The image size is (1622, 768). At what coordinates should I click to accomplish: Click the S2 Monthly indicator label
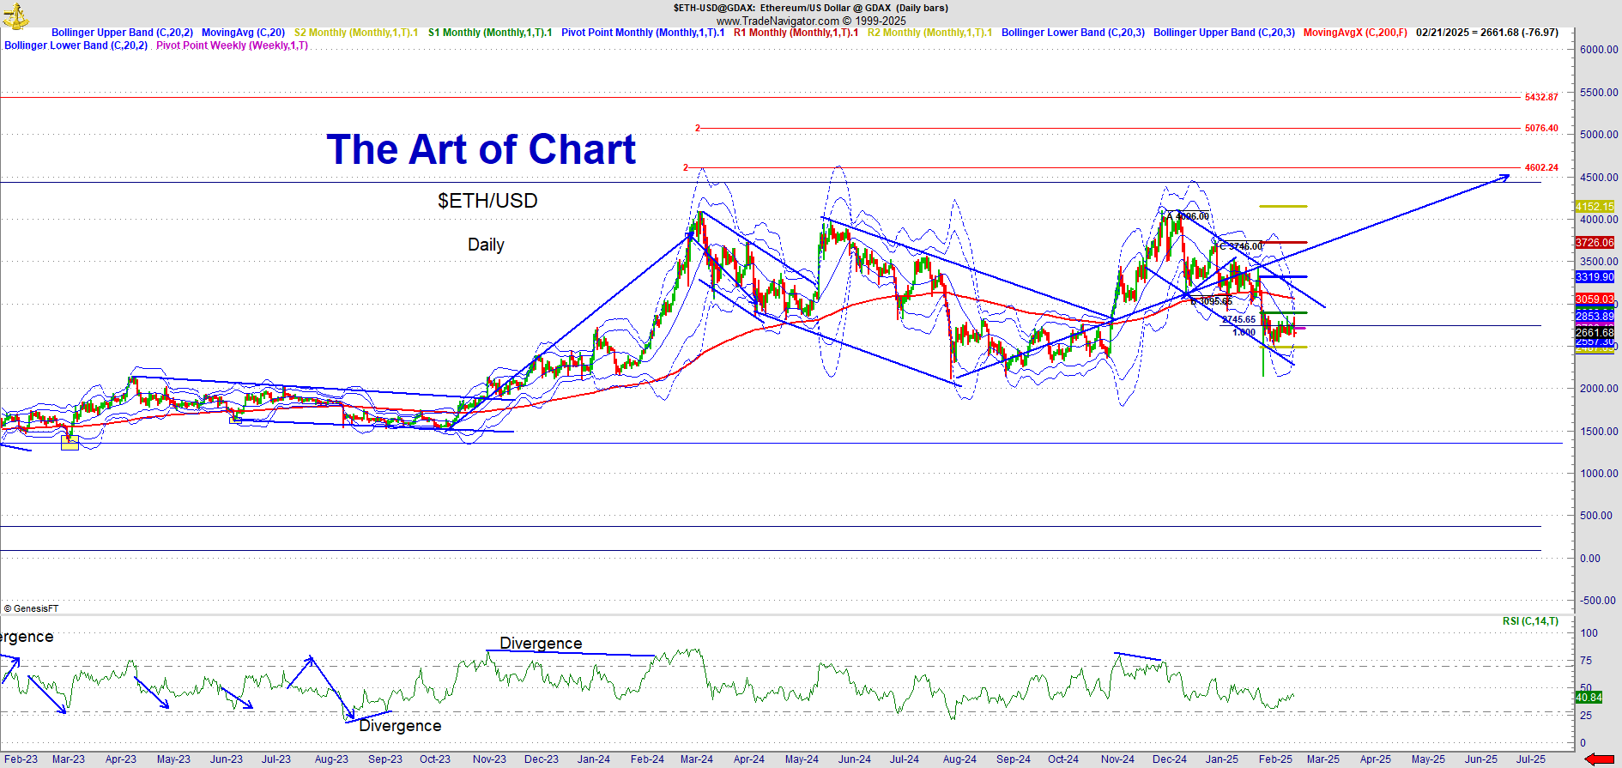pyautogui.click(x=355, y=33)
